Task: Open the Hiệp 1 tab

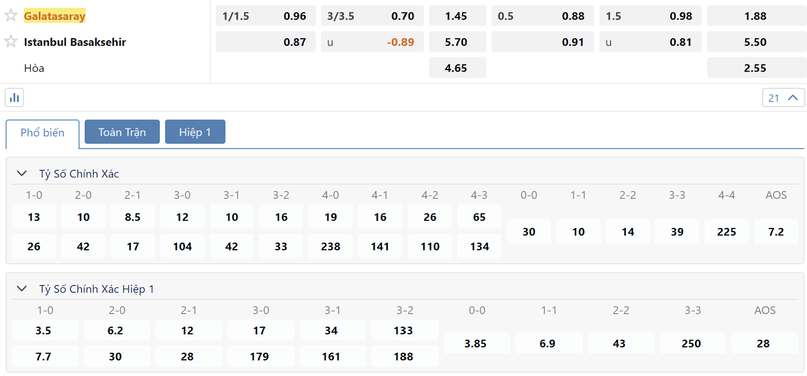Action: pyautogui.click(x=195, y=132)
